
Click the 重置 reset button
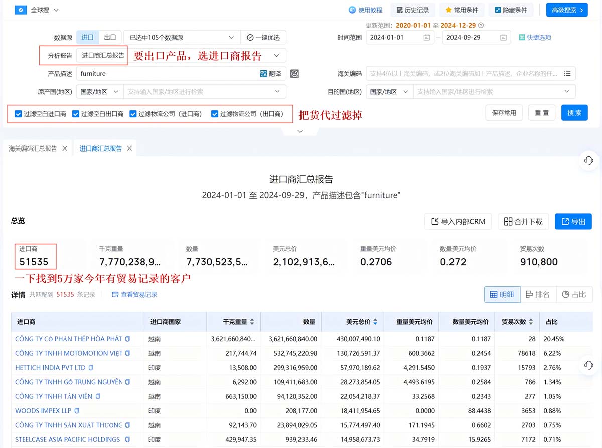point(542,113)
